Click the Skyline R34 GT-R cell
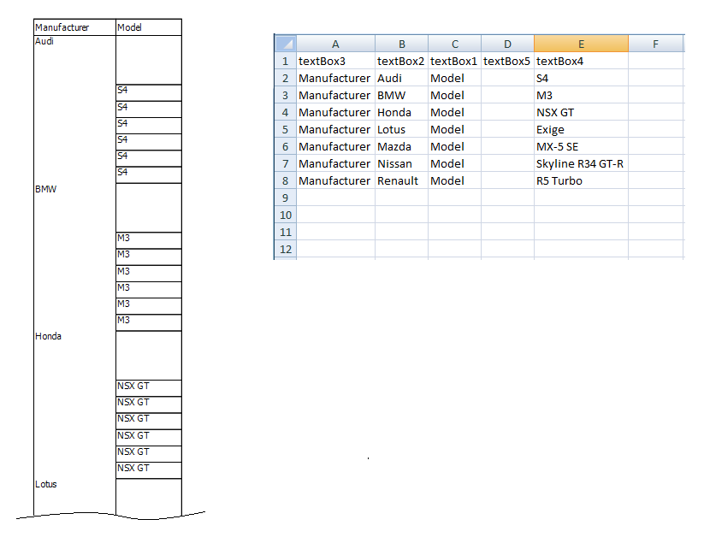The image size is (710, 549). 581,164
